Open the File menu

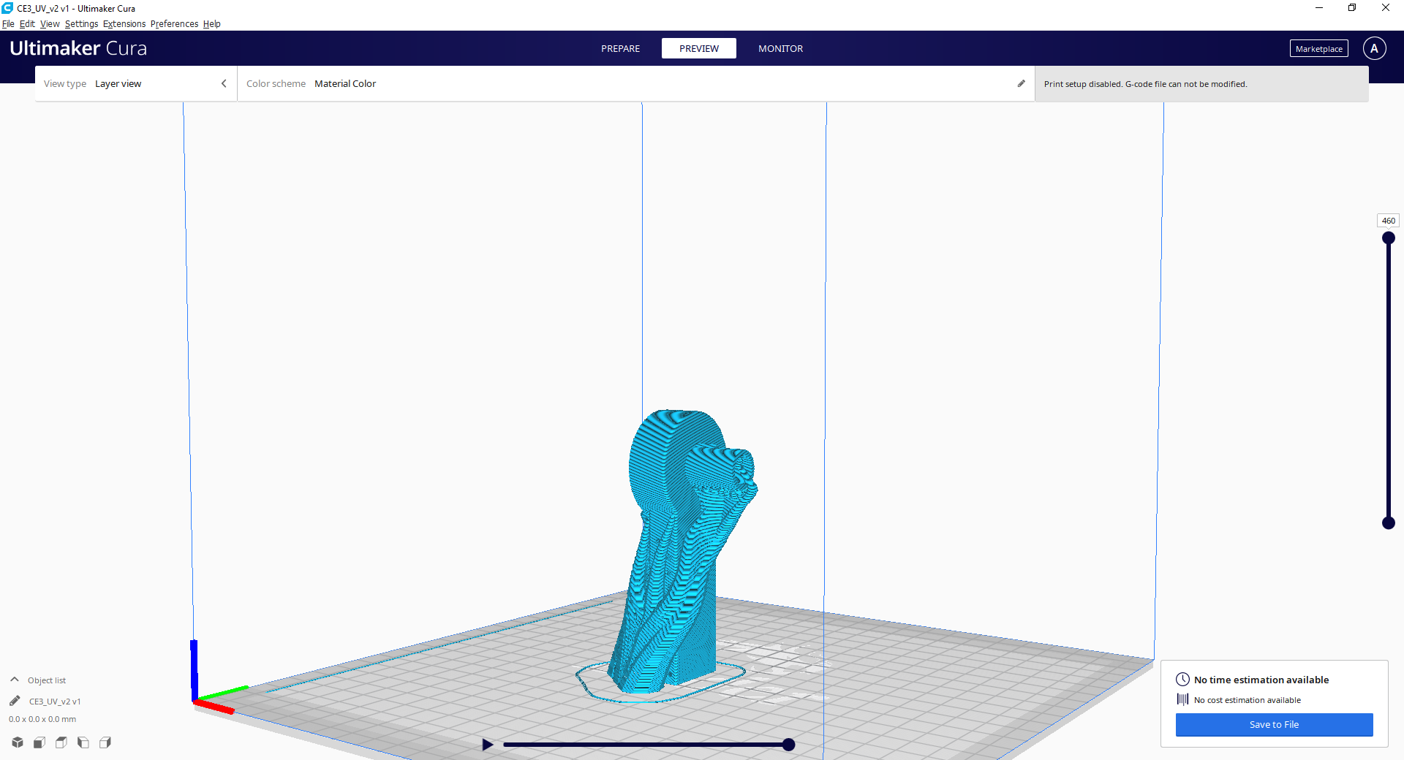pos(8,24)
